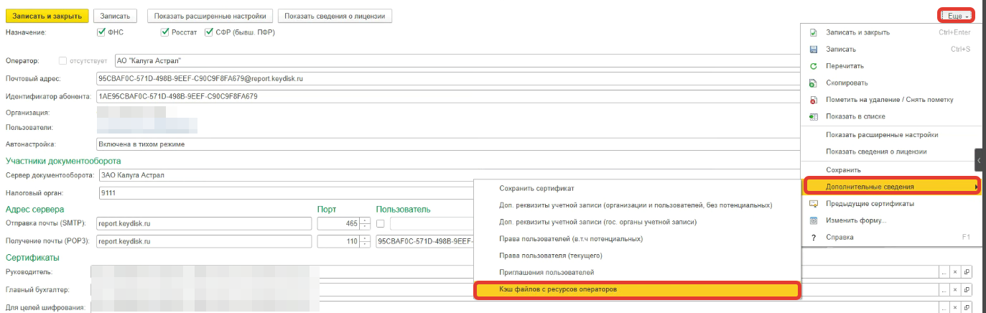Click the Налоговый орган input field
The height and width of the screenshot is (313, 986).
(287, 192)
